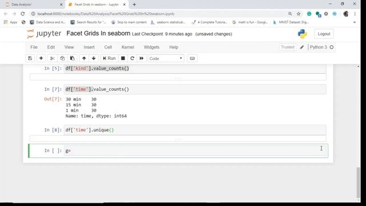This screenshot has width=366, height=206.
Task: Go back in browser history
Action: [x=6, y=14]
